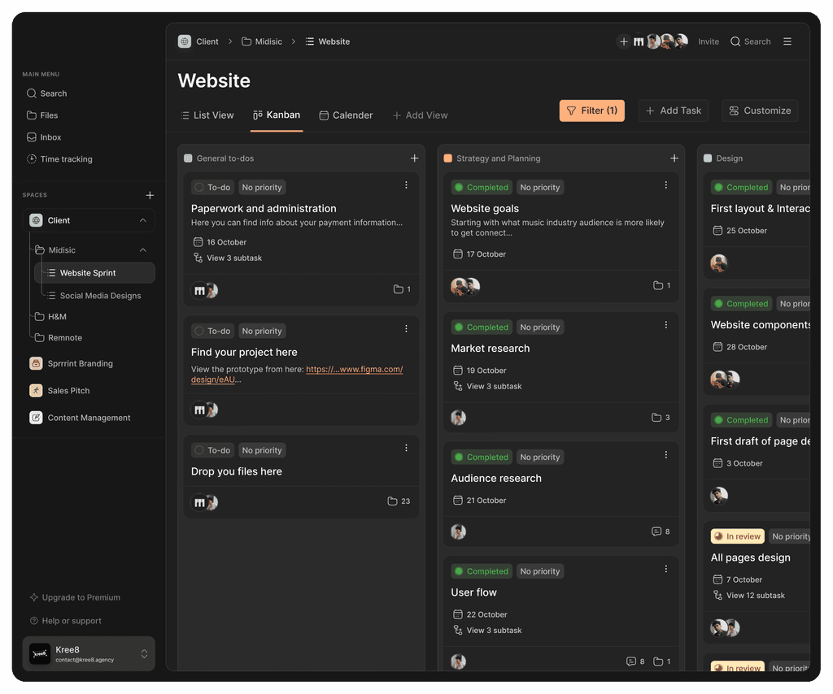Click Invite in the top bar
Image resolution: width=833 pixels, height=694 pixels.
(x=709, y=41)
